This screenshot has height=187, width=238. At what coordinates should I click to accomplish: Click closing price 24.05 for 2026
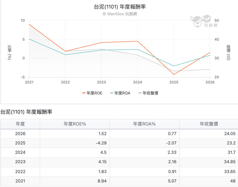click(230, 134)
